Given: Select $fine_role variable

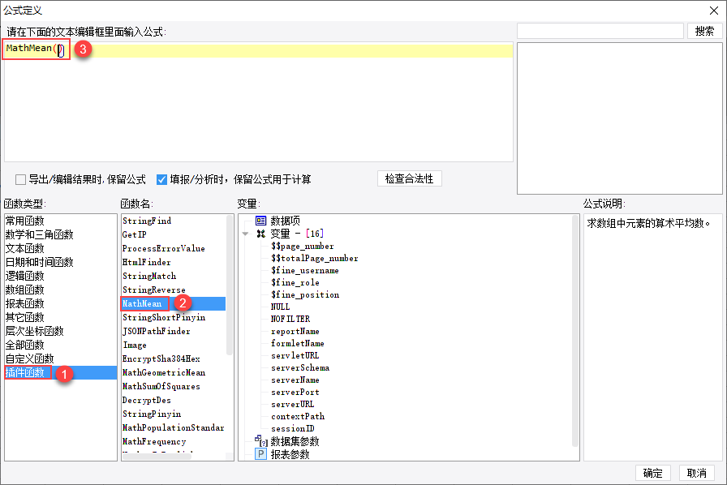Looking at the screenshot, I should point(295,282).
